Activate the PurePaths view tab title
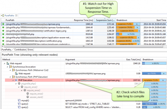The width and height of the screenshot is (167, 109). (9, 16)
